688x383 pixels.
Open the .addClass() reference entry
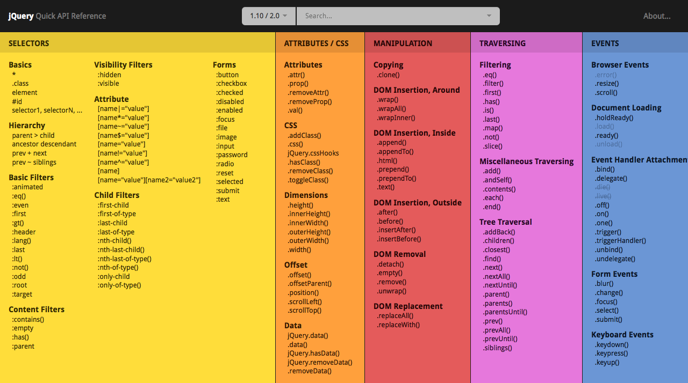coord(304,136)
